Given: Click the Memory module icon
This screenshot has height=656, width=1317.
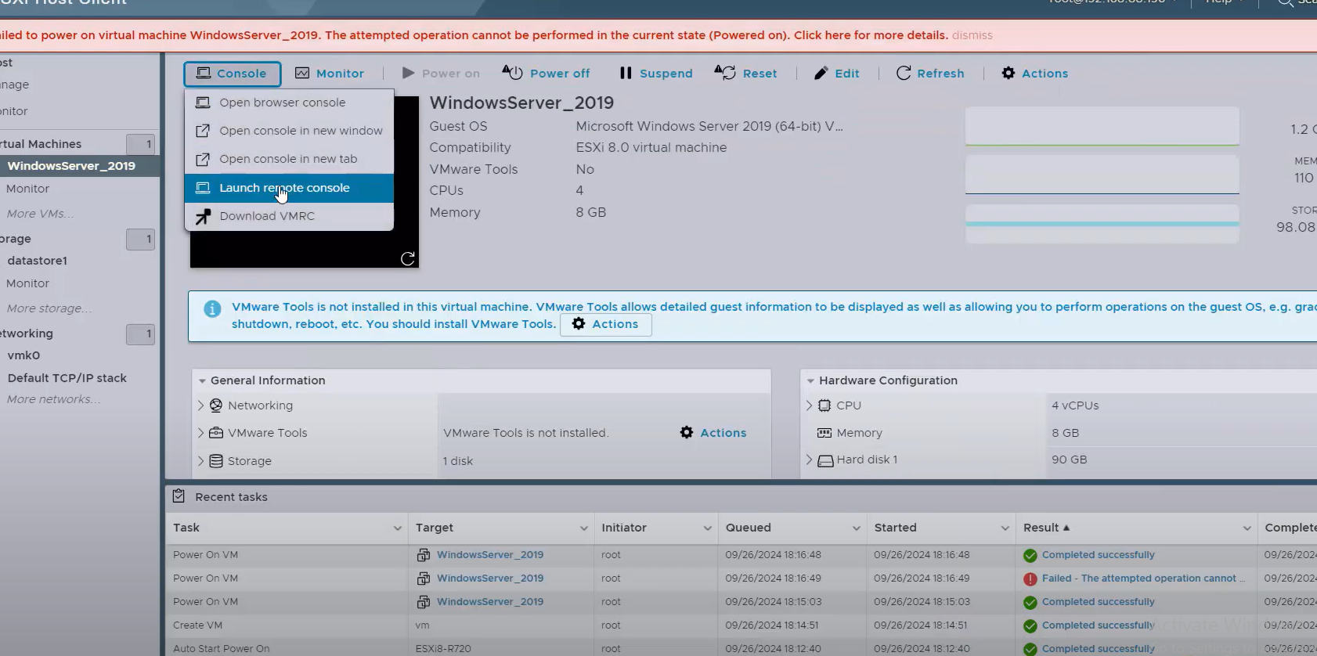Looking at the screenshot, I should 824,433.
